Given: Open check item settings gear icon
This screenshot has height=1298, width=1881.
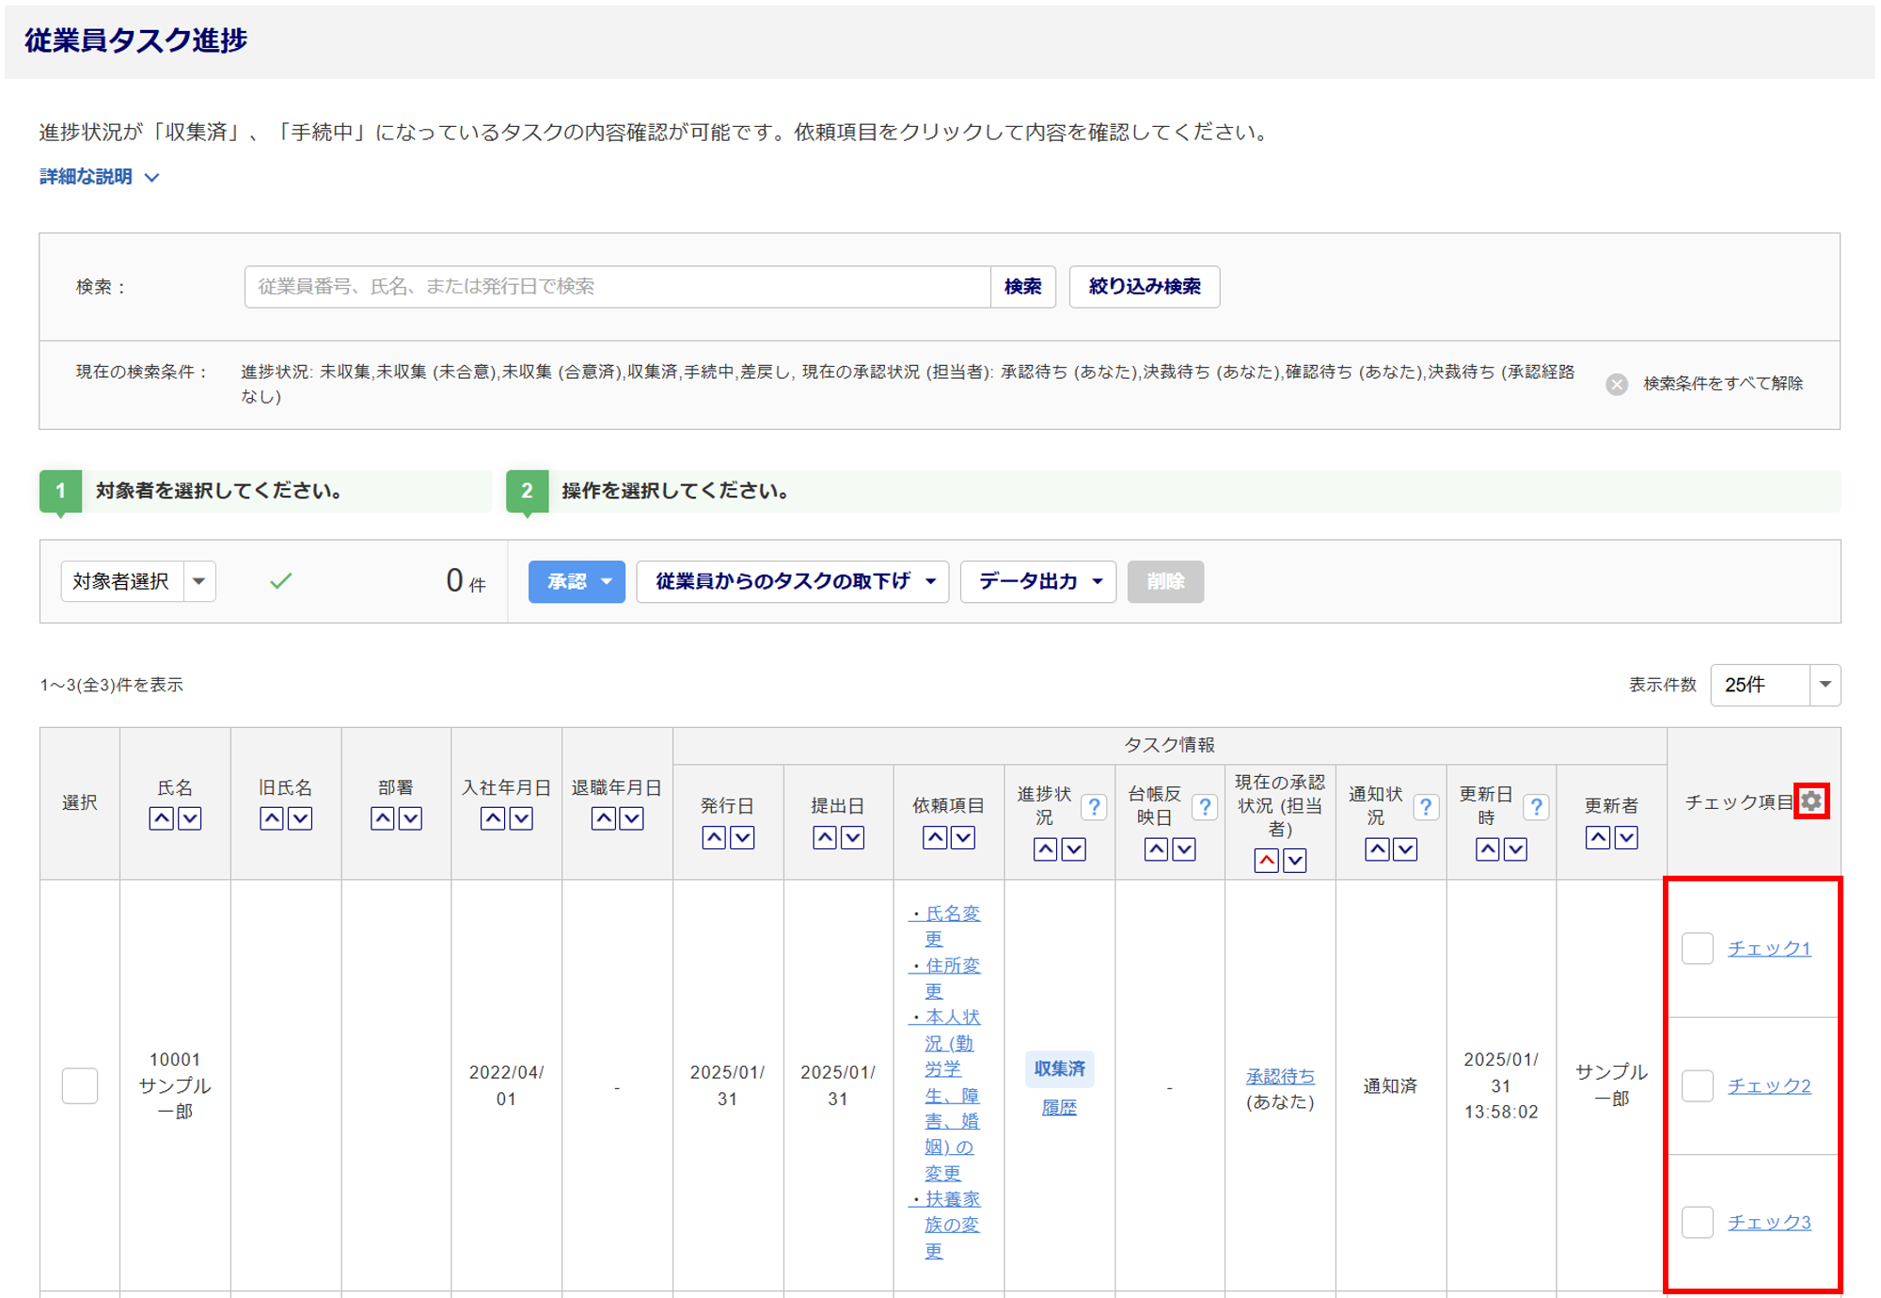Looking at the screenshot, I should coord(1811,801).
